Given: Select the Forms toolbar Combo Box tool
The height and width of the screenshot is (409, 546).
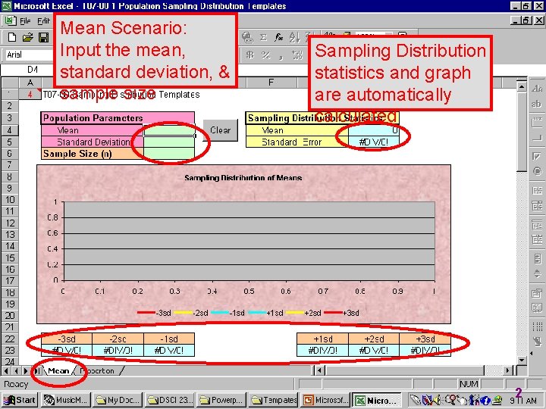Looking at the screenshot, I should tap(537, 206).
